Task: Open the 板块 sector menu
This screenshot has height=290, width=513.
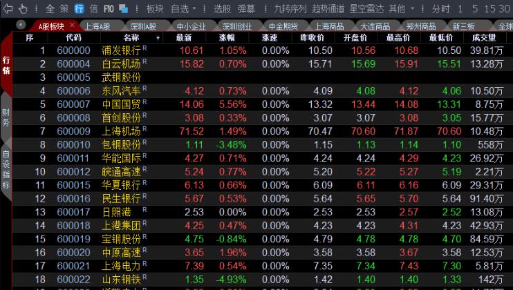Action: [155, 8]
